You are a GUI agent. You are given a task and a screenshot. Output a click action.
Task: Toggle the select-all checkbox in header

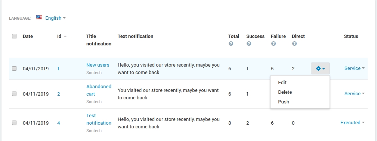[14, 36]
